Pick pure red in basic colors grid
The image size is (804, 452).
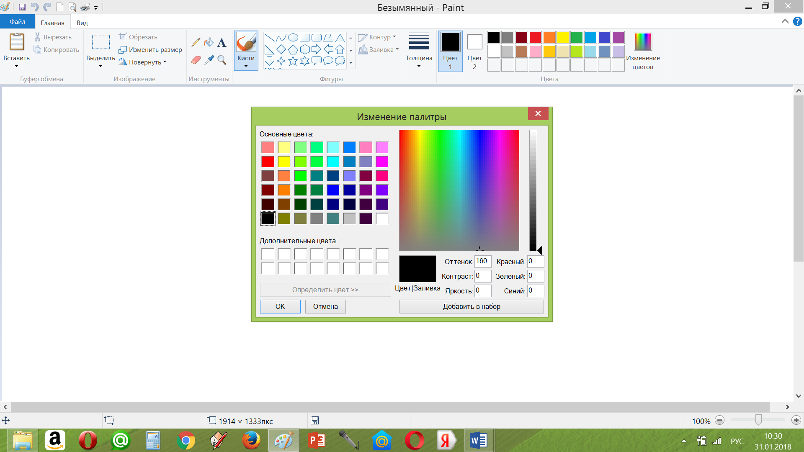click(x=268, y=162)
